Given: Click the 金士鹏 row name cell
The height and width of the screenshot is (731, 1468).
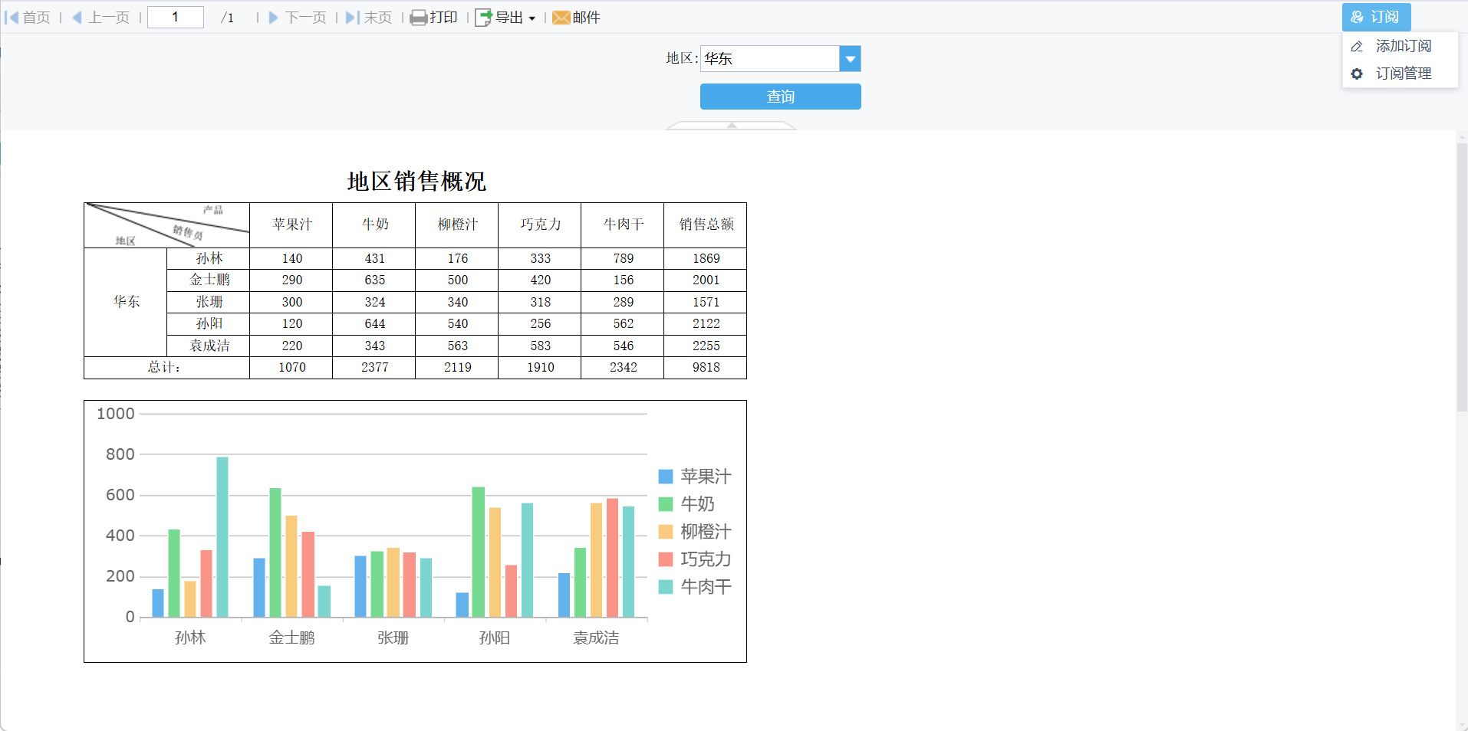Looking at the screenshot, I should coord(209,280).
